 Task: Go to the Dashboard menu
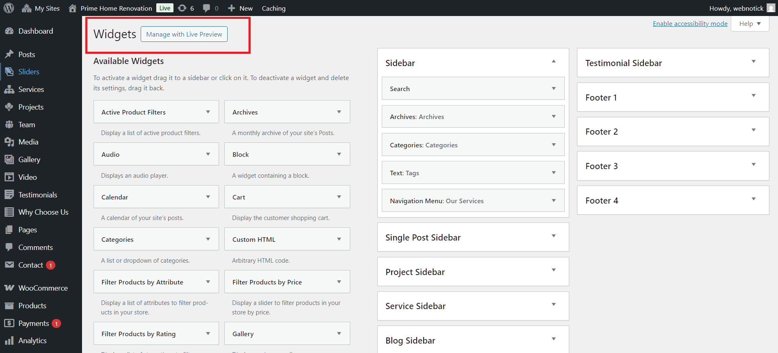[35, 31]
